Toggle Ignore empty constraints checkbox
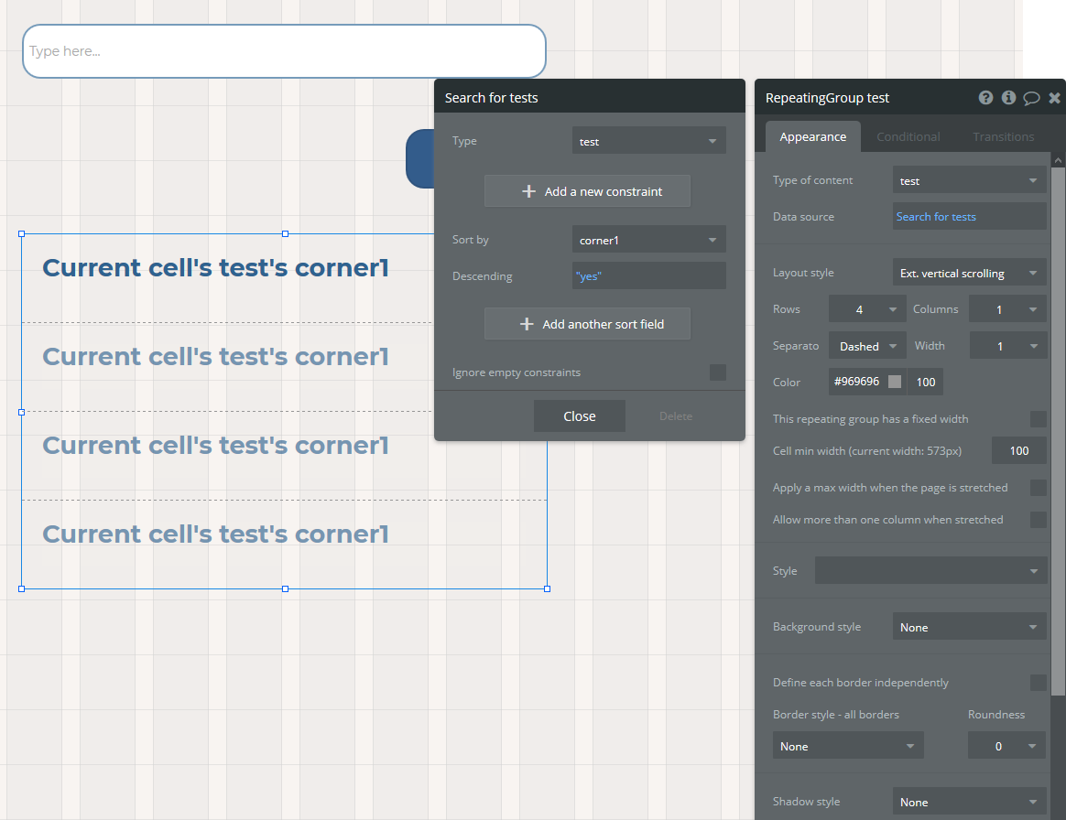 [717, 372]
